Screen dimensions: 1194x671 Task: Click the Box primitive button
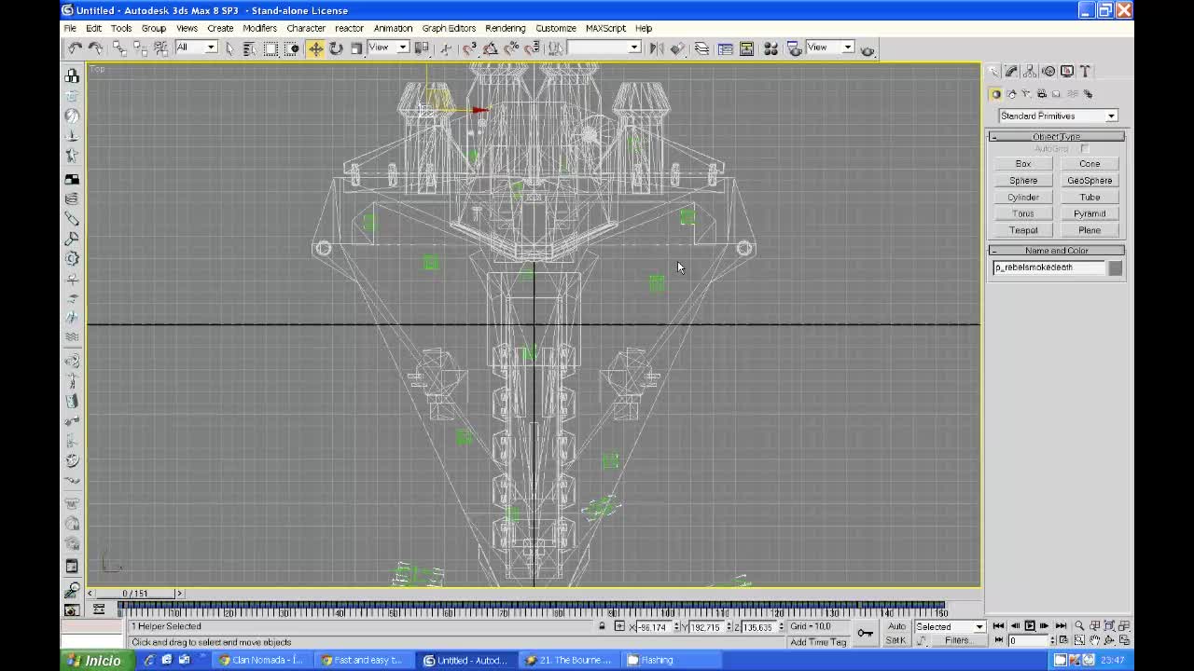coord(1023,164)
